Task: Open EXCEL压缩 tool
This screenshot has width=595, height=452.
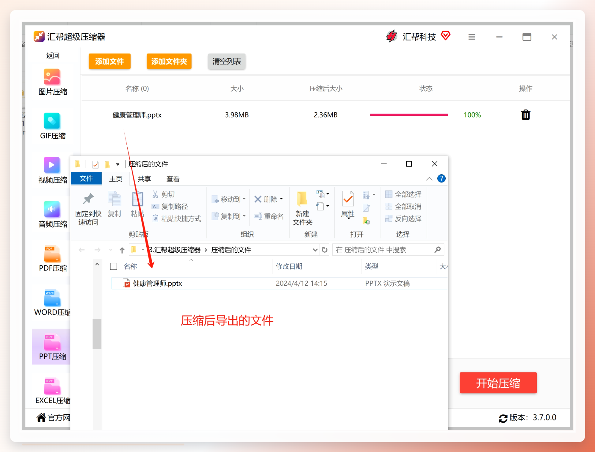Action: [52, 391]
